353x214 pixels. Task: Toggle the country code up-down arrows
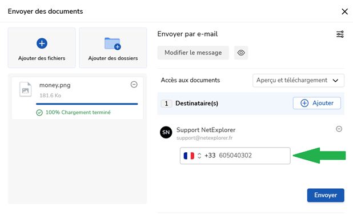tap(199, 156)
